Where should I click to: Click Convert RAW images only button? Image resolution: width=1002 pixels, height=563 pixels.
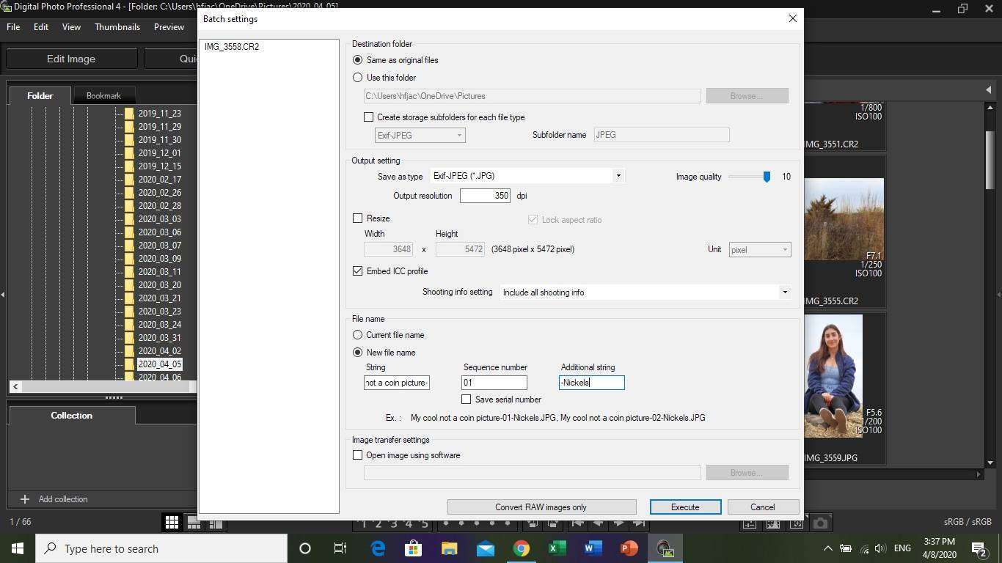coord(541,507)
